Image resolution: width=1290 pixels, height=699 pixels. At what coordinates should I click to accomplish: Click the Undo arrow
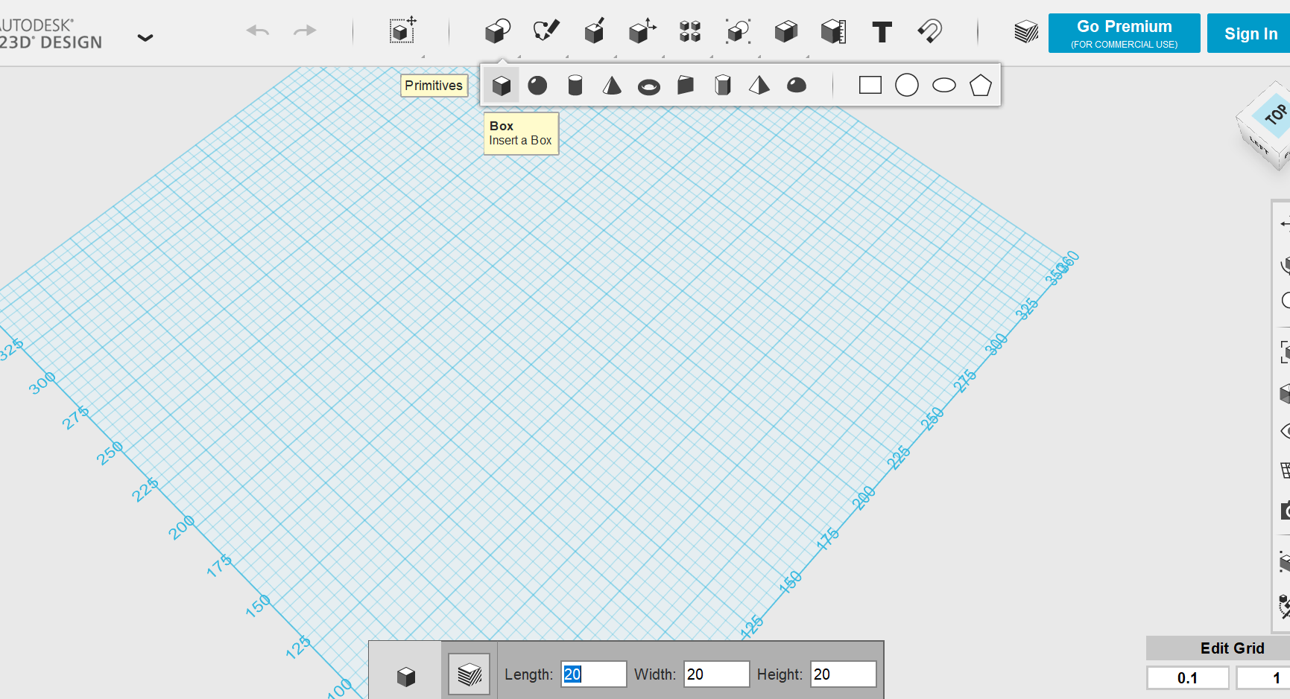[258, 31]
